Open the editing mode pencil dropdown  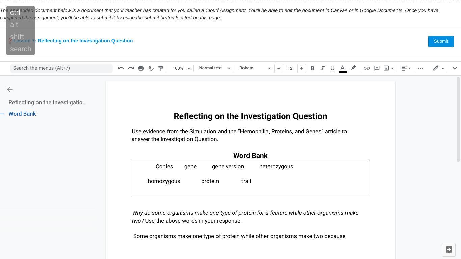[x=439, y=68]
